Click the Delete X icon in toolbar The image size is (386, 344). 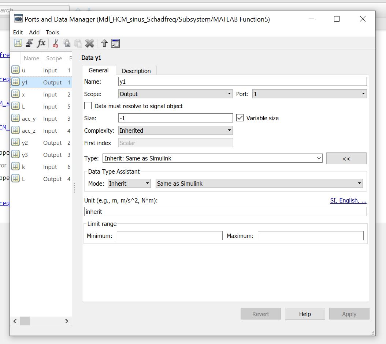click(x=90, y=43)
